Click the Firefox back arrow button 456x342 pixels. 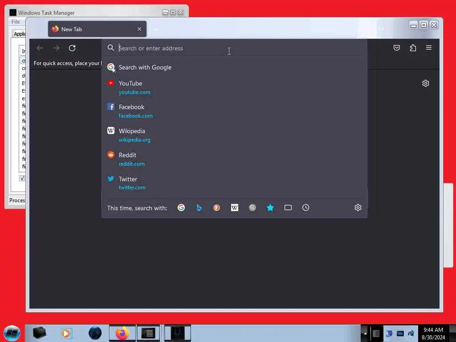click(40, 48)
